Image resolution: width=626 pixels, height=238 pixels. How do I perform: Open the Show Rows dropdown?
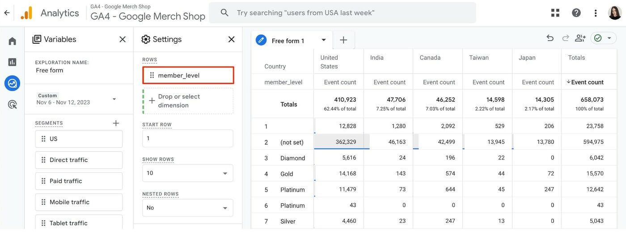click(x=187, y=173)
